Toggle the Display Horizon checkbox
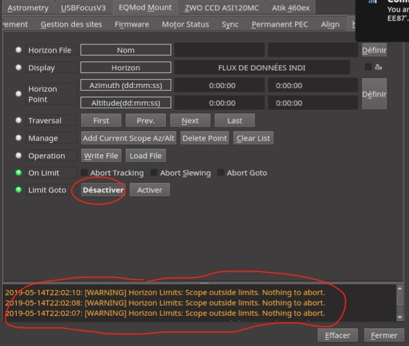 368,67
